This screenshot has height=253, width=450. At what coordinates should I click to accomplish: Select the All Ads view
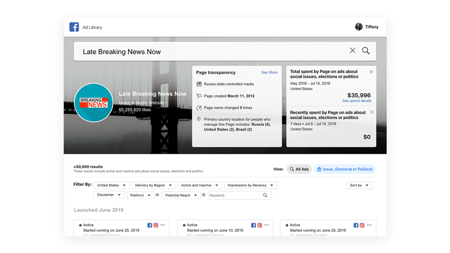tap(299, 169)
